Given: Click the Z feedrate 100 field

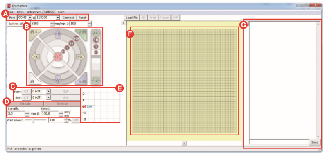Looking at the screenshot, I should coord(79,24).
